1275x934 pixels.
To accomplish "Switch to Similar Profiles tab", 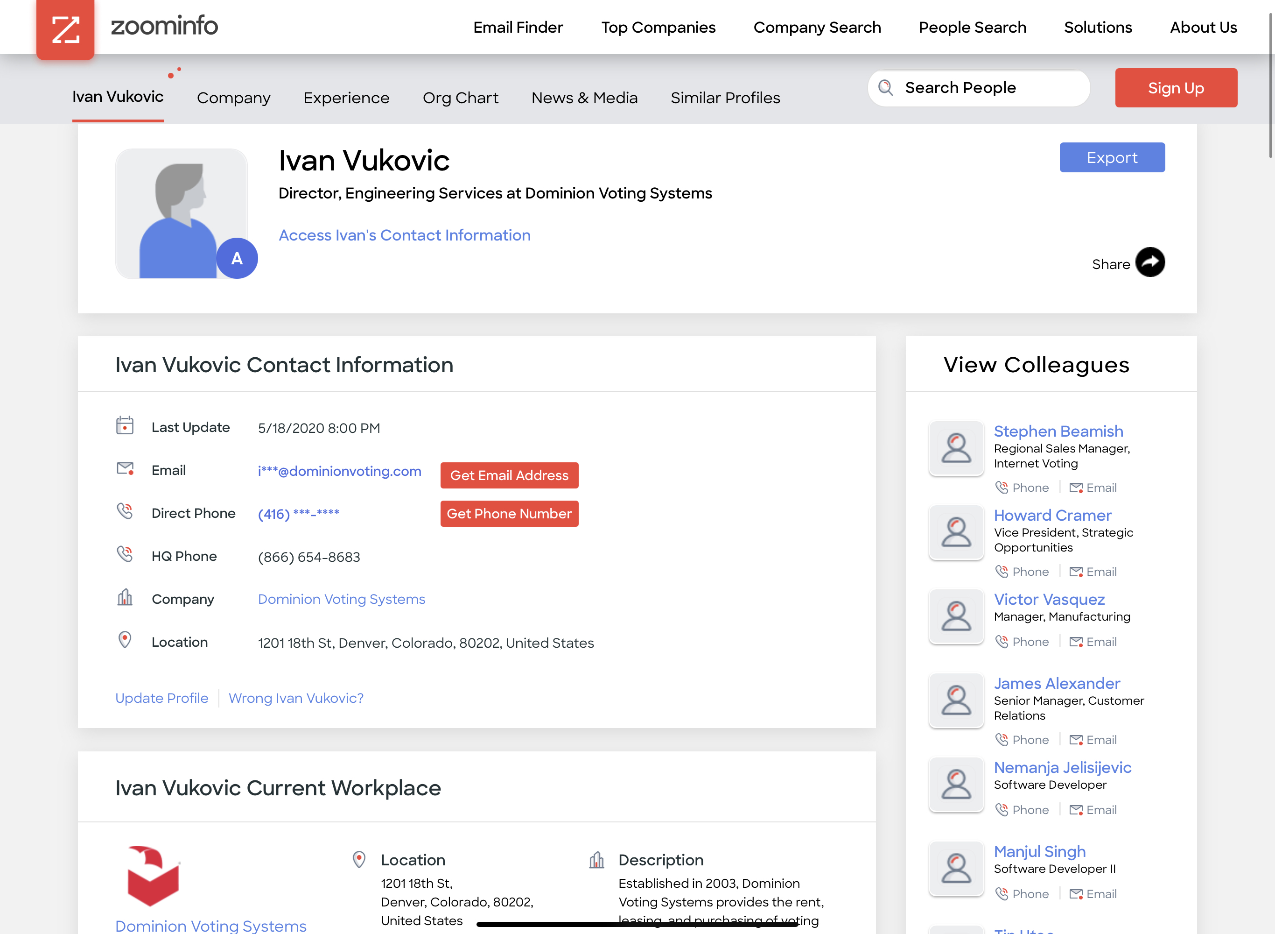I will 725,98.
